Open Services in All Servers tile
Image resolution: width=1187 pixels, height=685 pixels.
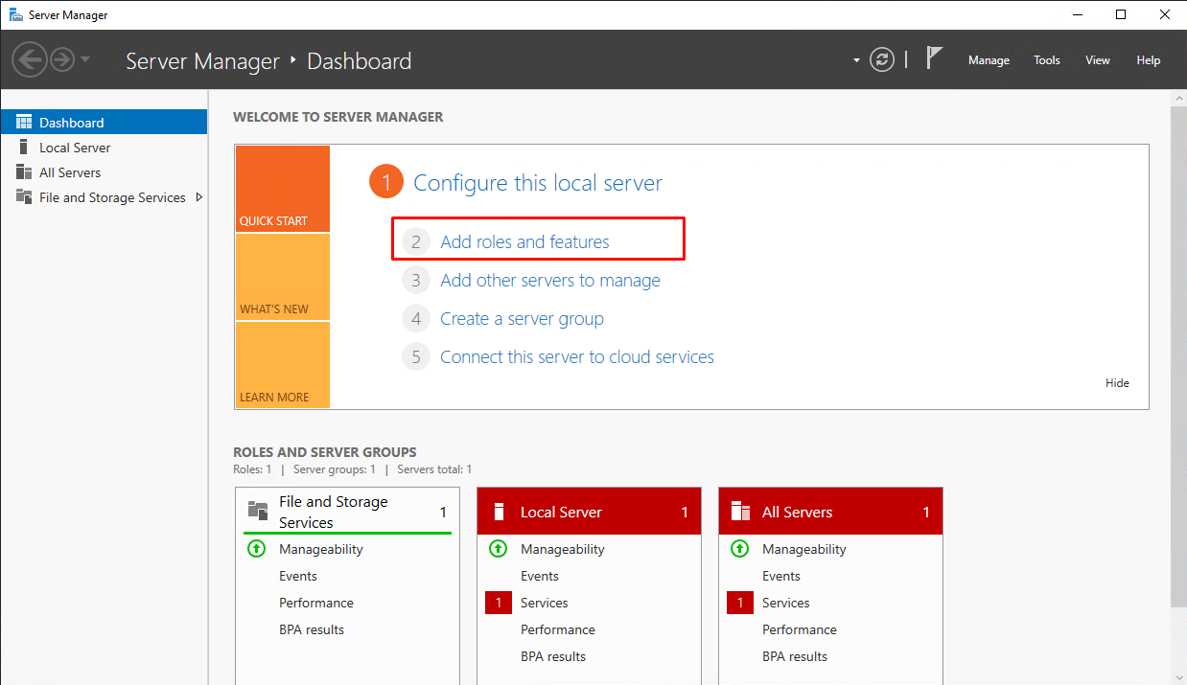(785, 603)
